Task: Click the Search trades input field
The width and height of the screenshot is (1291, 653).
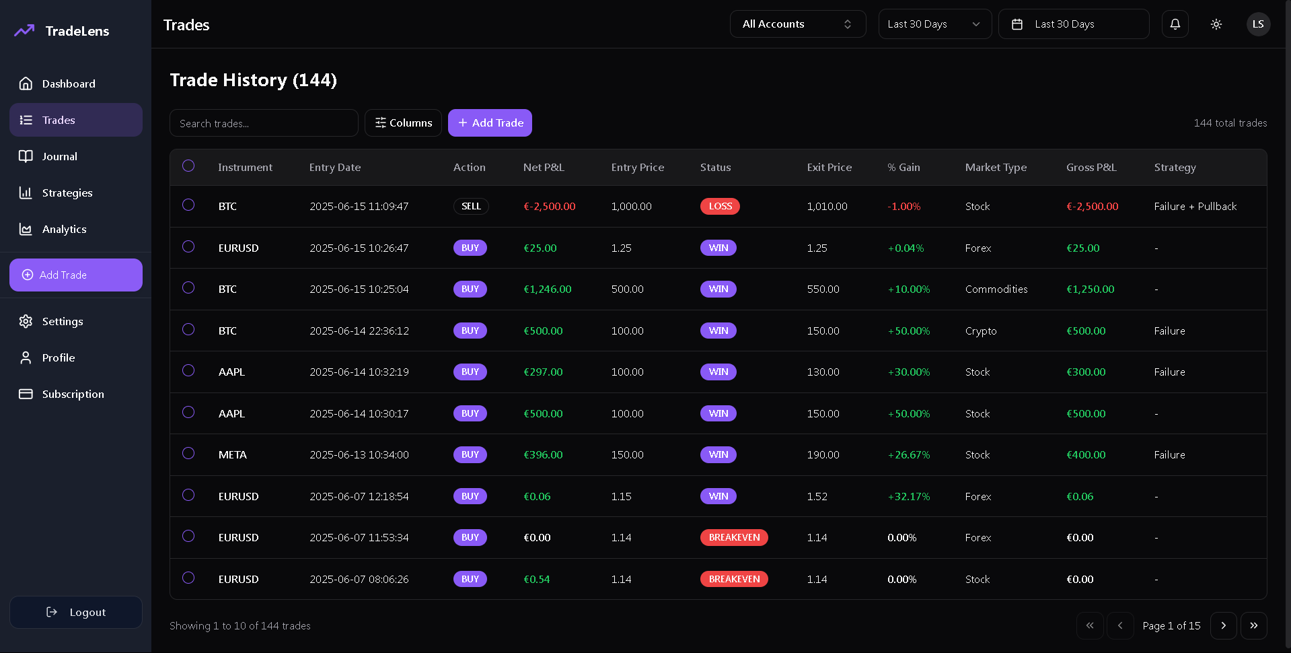Action: coord(264,123)
